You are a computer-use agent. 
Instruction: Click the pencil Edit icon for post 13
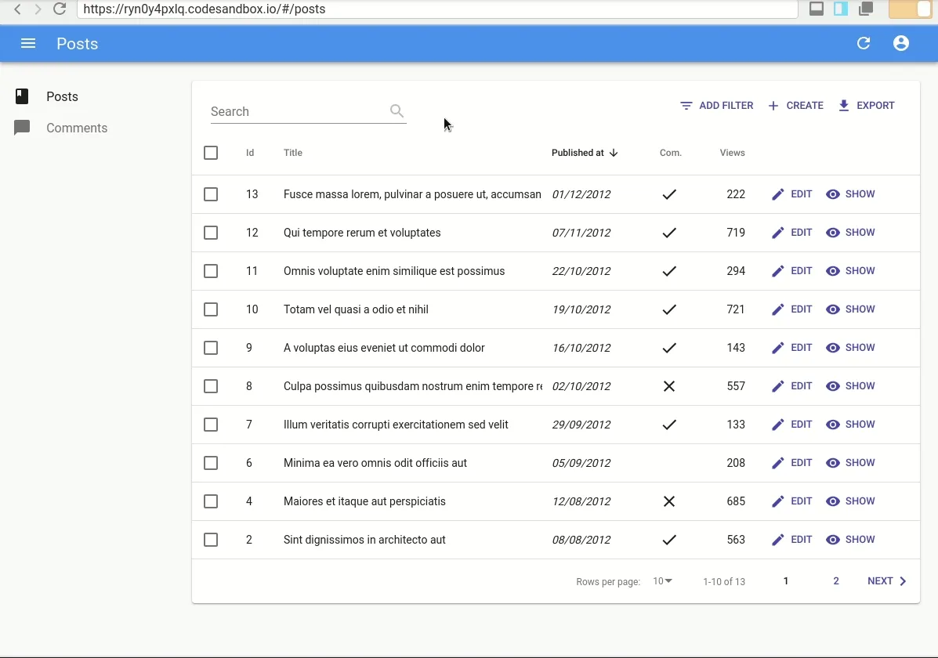click(x=777, y=193)
